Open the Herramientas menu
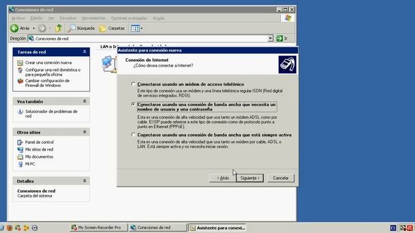 93,18
